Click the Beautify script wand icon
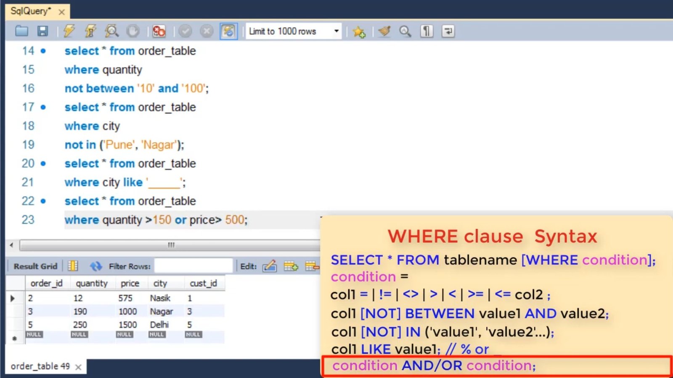Screen dimensions: 673x378 [x=384, y=31]
